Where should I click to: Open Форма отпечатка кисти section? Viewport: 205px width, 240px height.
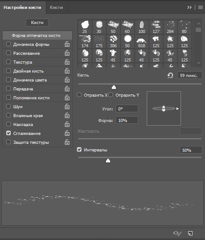click(37, 36)
